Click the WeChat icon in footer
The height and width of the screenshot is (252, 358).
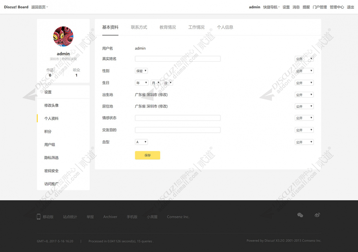pyautogui.click(x=300, y=215)
